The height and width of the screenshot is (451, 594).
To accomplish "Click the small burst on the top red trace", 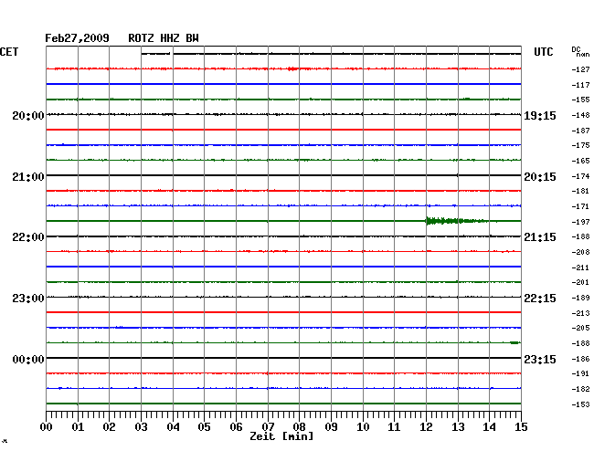I will 292,68.
